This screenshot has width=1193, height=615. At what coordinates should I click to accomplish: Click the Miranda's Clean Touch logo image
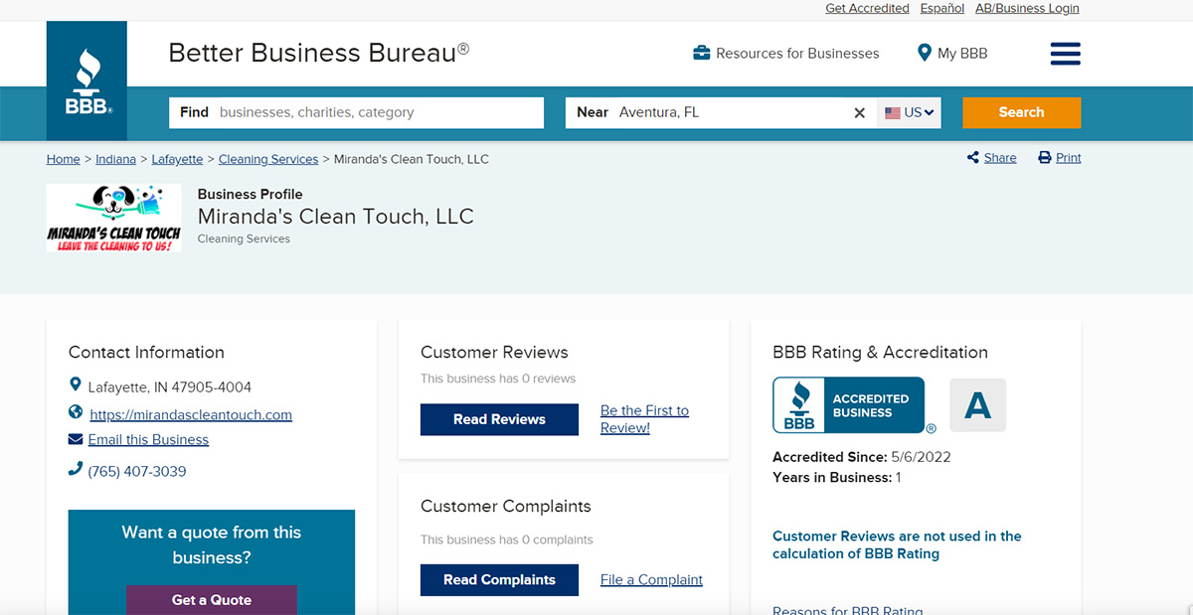pyautogui.click(x=113, y=218)
